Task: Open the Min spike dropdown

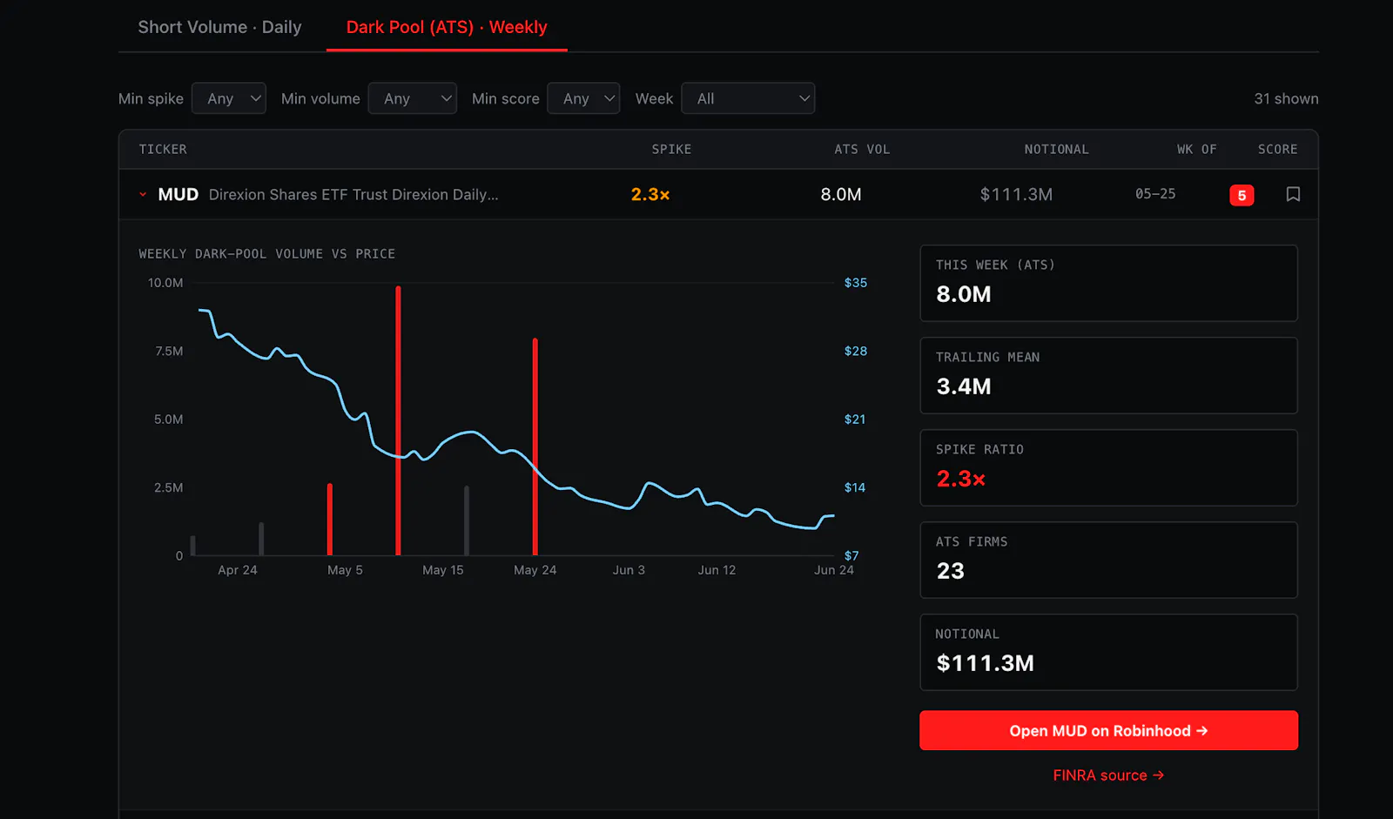Action: coord(228,98)
